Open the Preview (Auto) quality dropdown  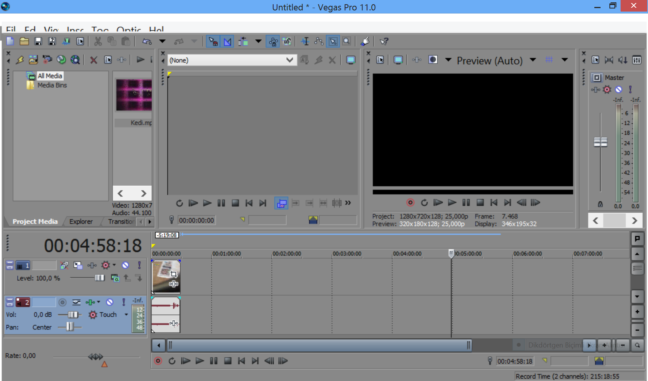(533, 60)
